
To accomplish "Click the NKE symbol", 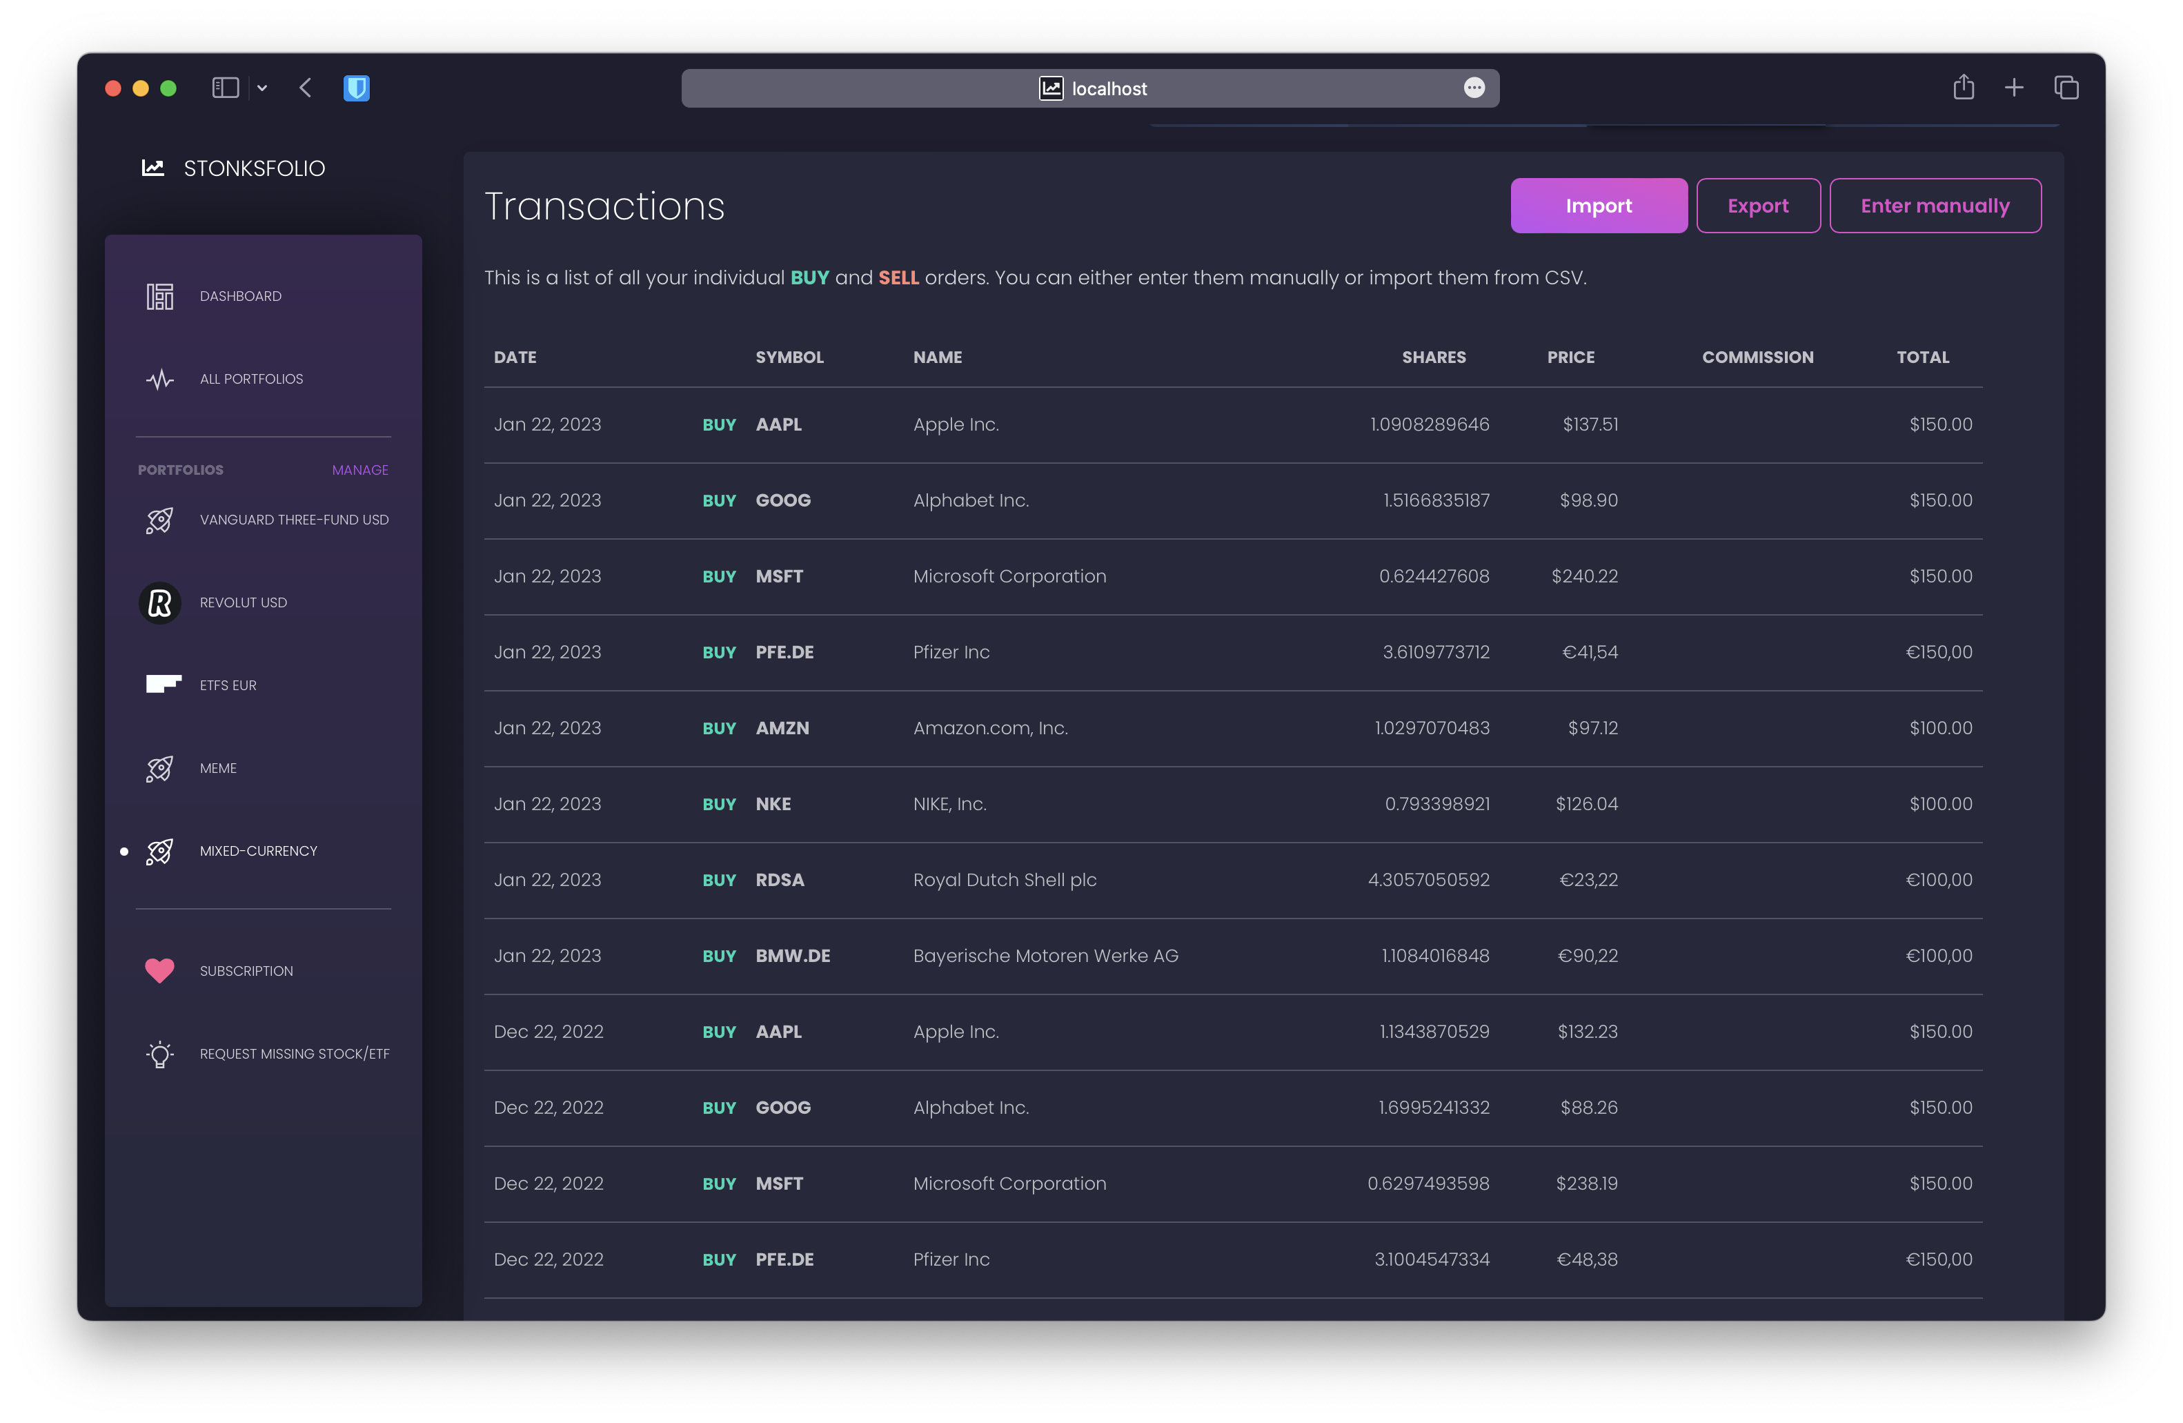I will (x=773, y=805).
